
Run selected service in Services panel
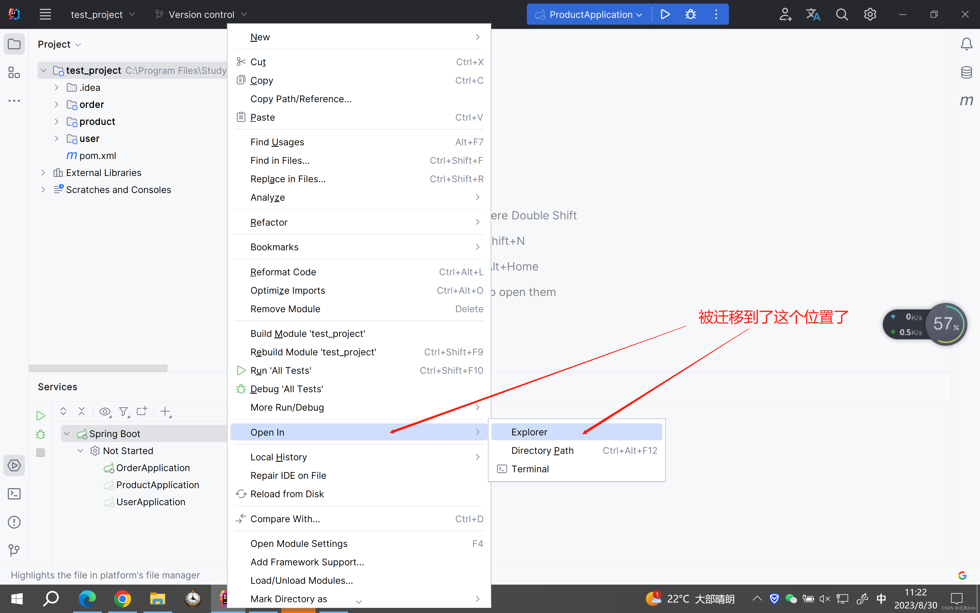point(41,415)
